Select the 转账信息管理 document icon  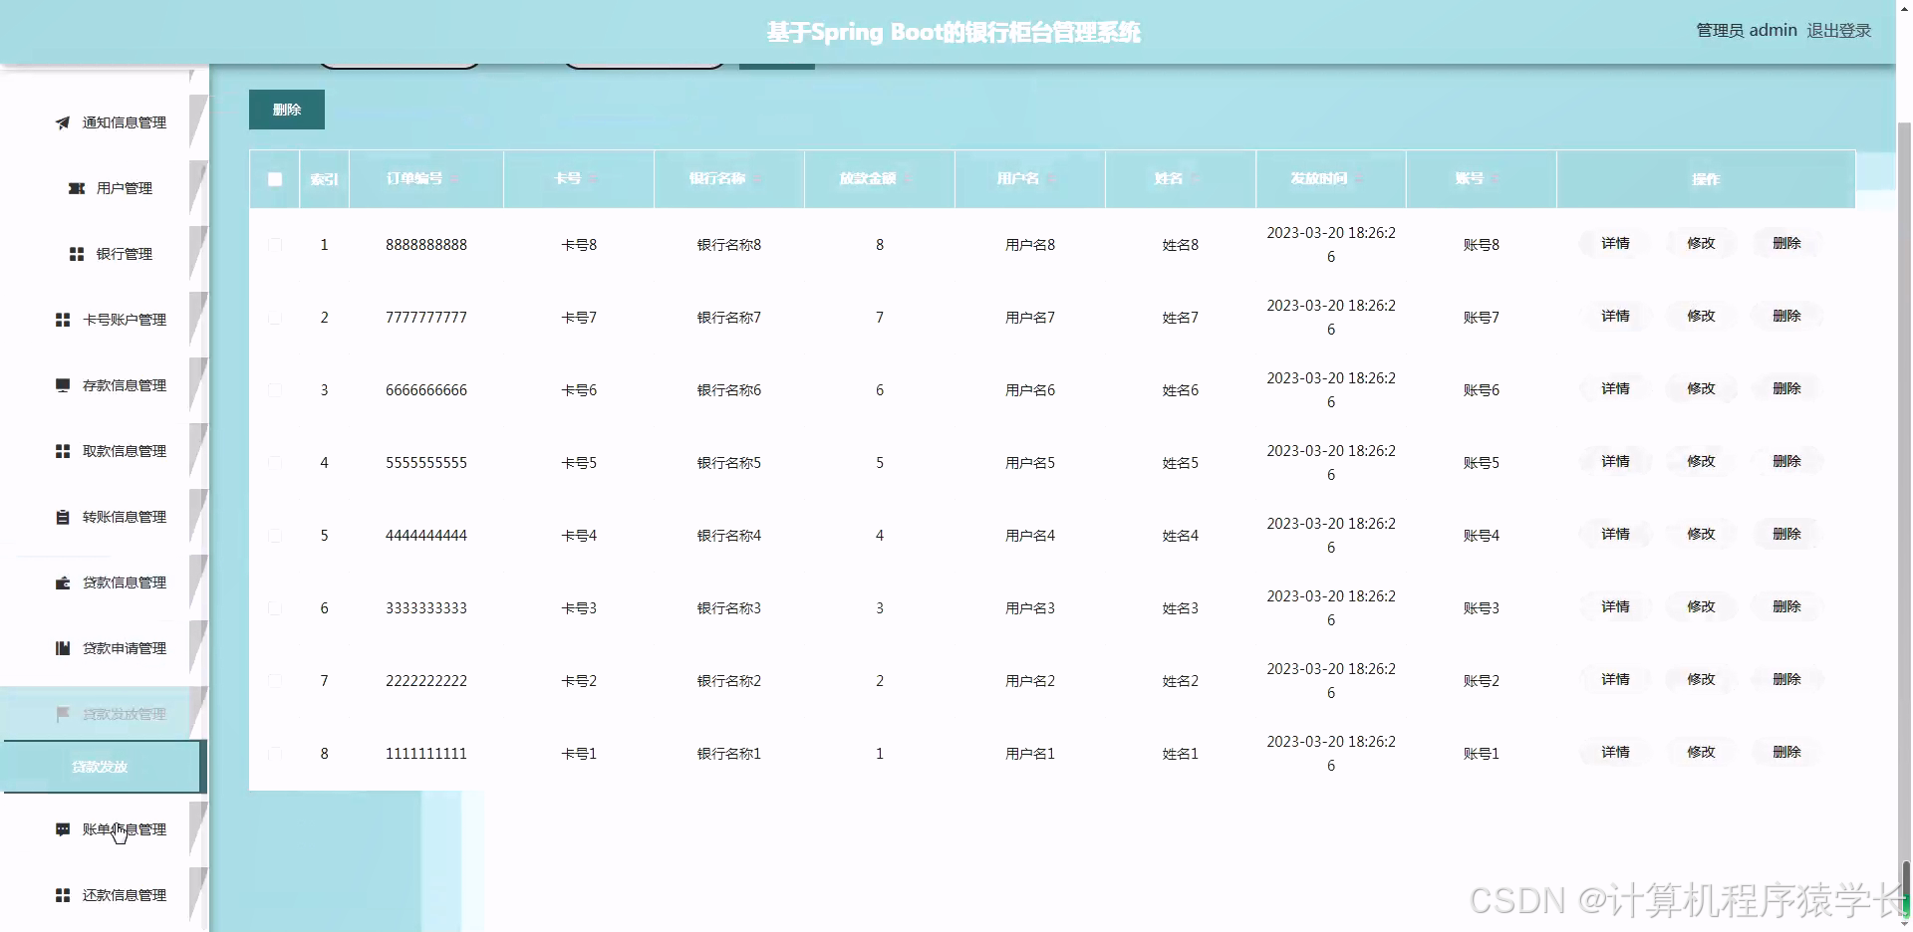[62, 516]
